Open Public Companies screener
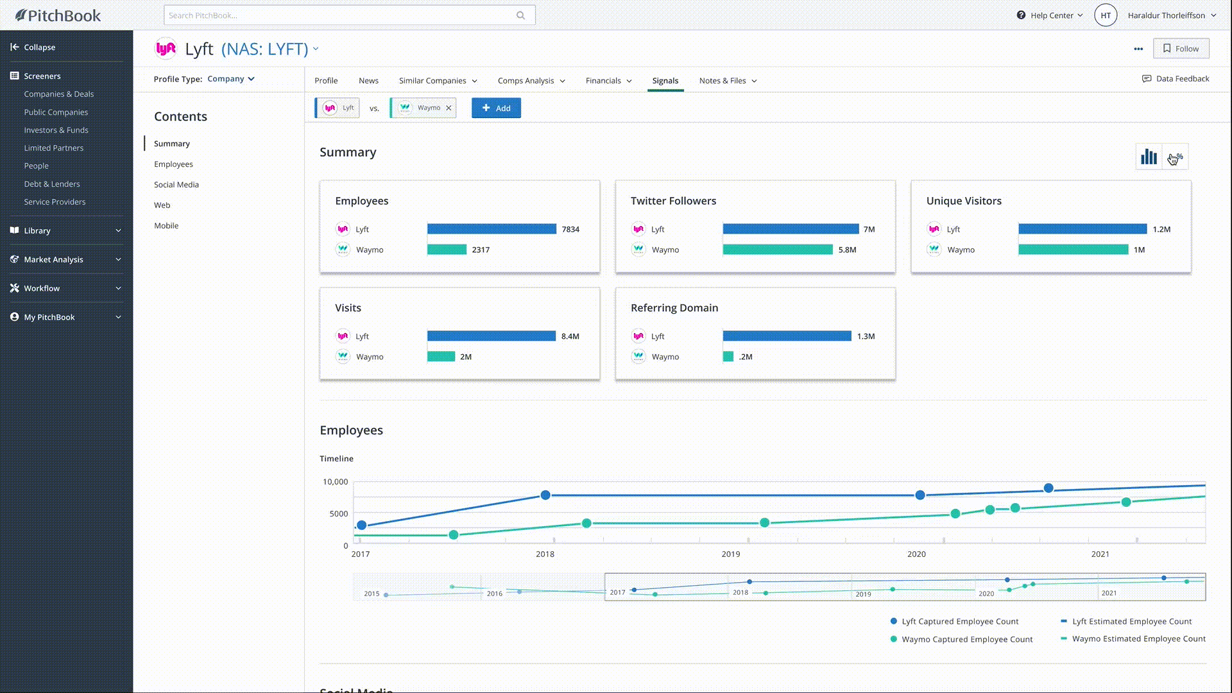 pos(56,112)
